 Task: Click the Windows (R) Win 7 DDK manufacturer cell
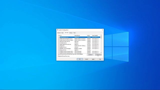click(x=80, y=46)
